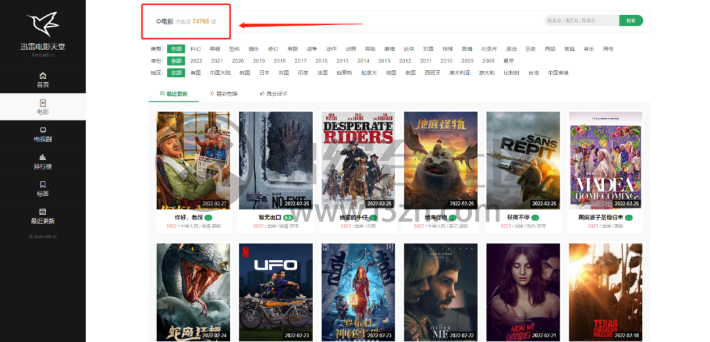Open the Sans Répit movie poster
Viewport: 710px width, 342px height.
click(x=523, y=160)
